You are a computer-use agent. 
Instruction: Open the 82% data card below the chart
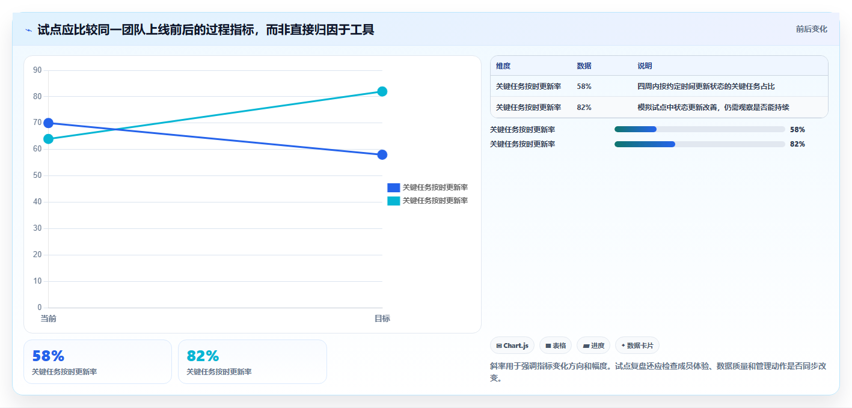coord(253,362)
